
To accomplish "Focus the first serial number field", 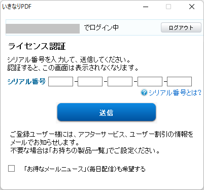I will pos(60,81).
